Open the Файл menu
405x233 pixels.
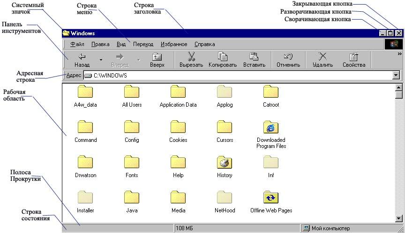(77, 44)
